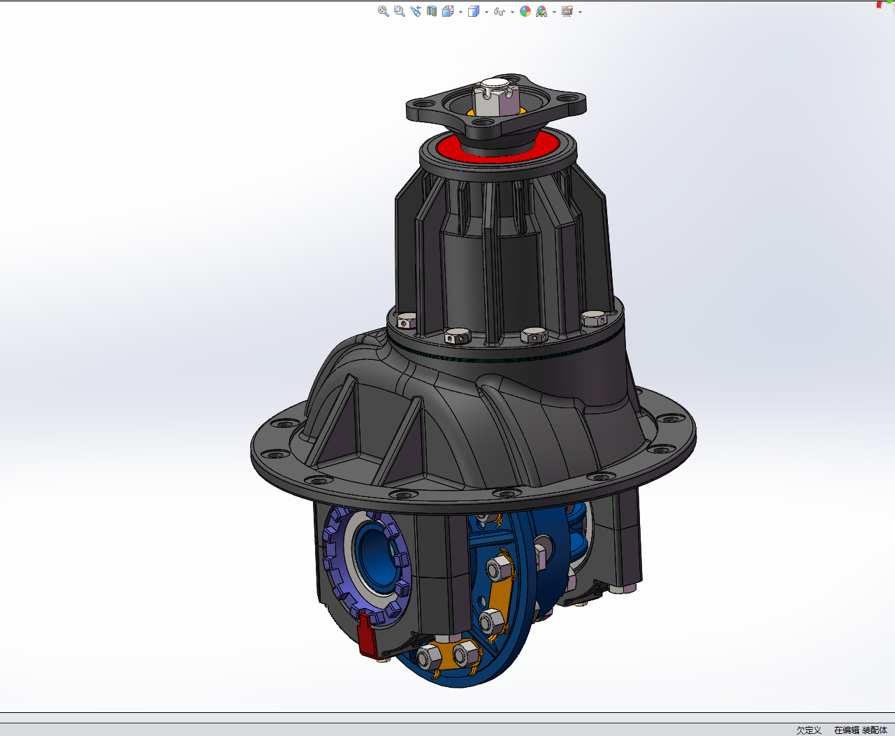Return to Previous View
This screenshot has height=736, width=895.
[416, 11]
